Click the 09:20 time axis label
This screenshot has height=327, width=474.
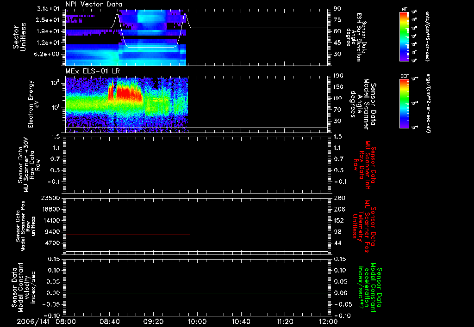pos(153,321)
